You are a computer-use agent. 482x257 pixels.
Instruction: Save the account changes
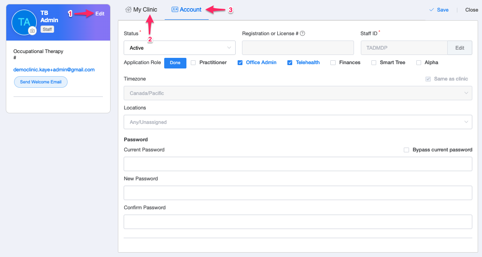point(439,10)
